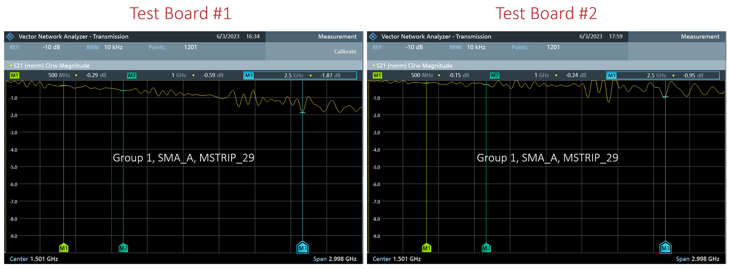Click the 17:59 timestamp on Test Board #2
This screenshot has width=730, height=269.
pos(615,36)
